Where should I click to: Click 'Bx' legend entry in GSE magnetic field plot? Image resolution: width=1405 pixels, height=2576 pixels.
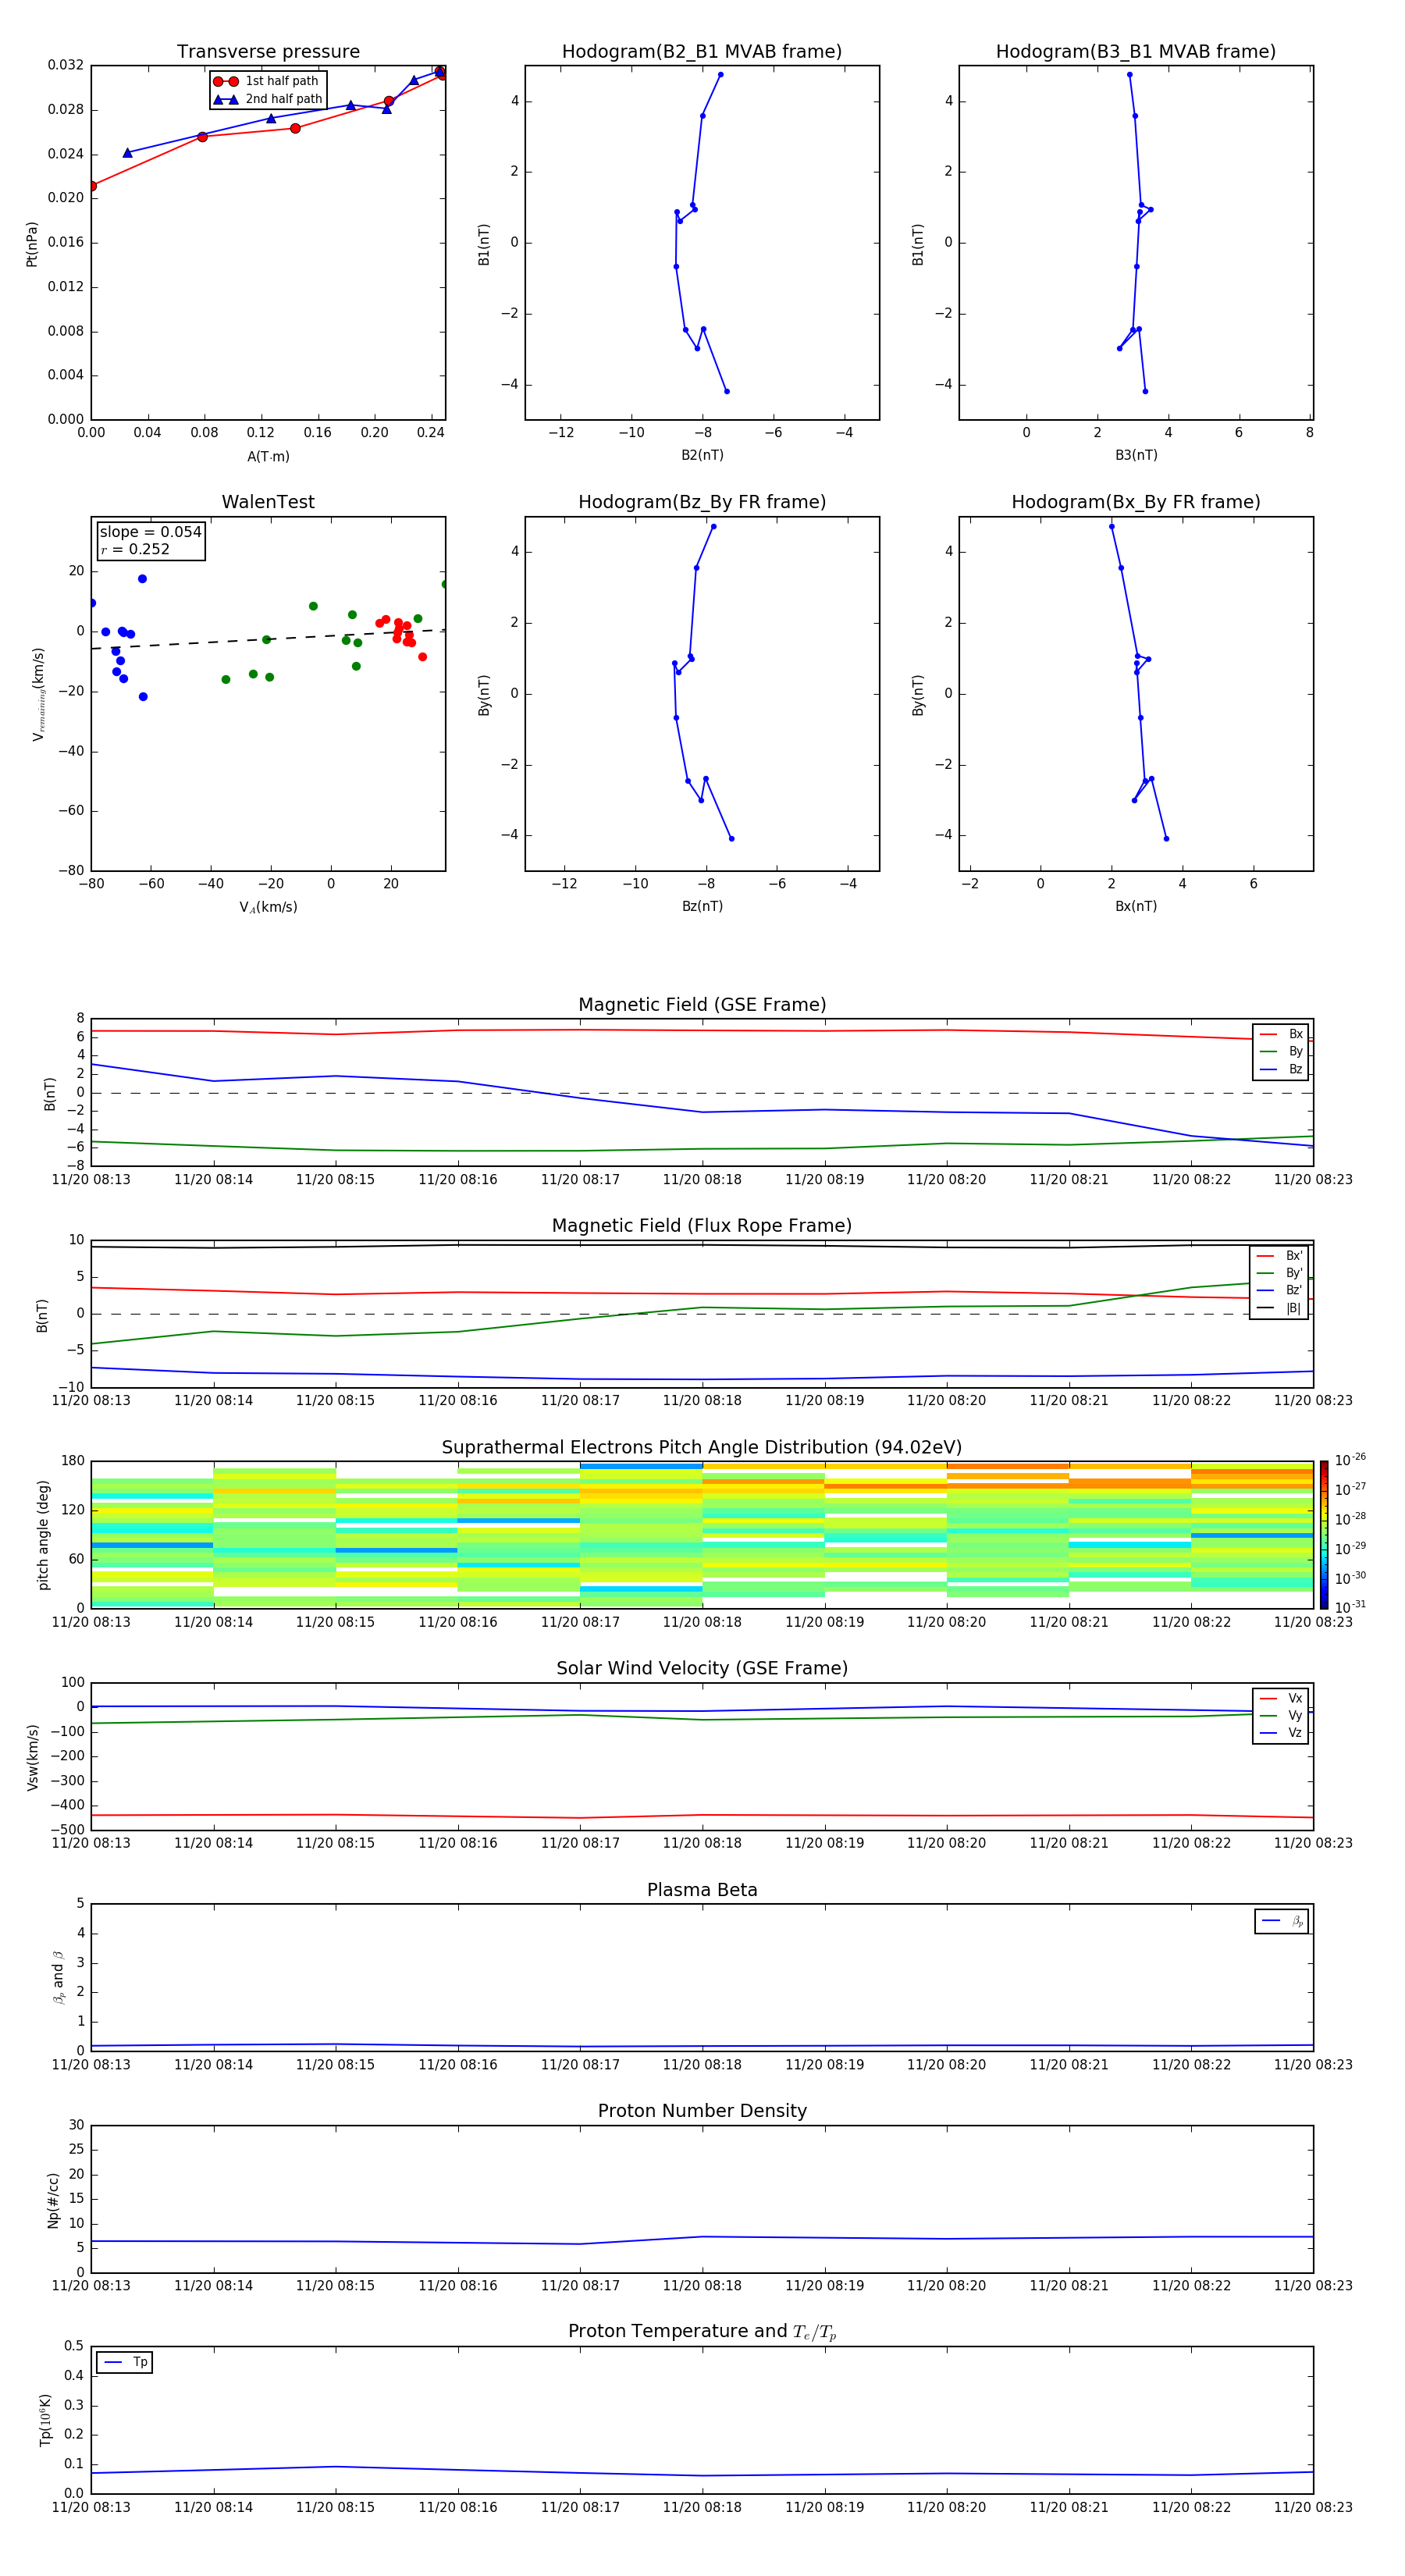click(x=1281, y=1034)
